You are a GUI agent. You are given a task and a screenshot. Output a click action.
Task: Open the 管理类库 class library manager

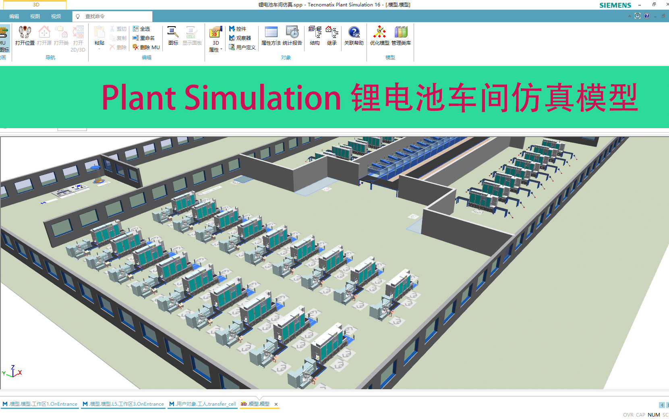(401, 36)
